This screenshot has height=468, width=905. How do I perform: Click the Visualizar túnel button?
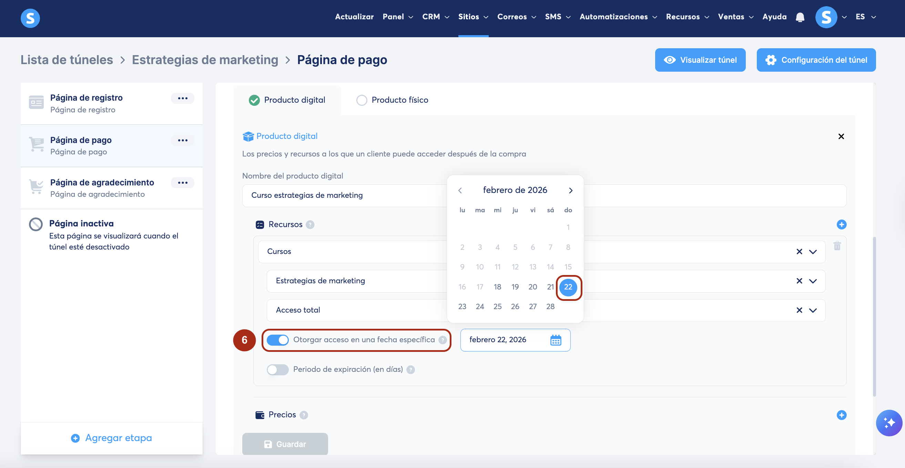pos(700,60)
